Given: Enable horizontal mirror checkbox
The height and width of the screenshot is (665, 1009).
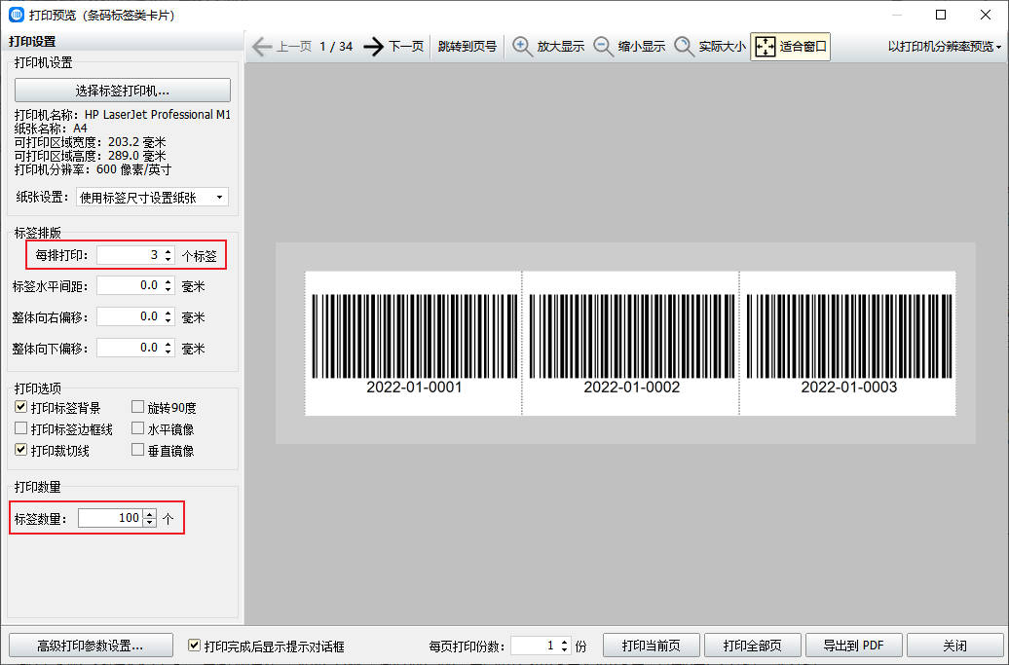Looking at the screenshot, I should pos(137,428).
